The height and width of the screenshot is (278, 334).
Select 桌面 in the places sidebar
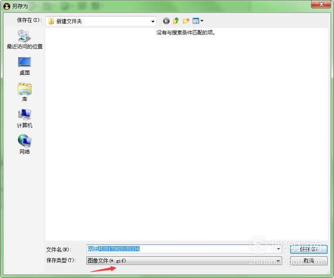(x=25, y=66)
